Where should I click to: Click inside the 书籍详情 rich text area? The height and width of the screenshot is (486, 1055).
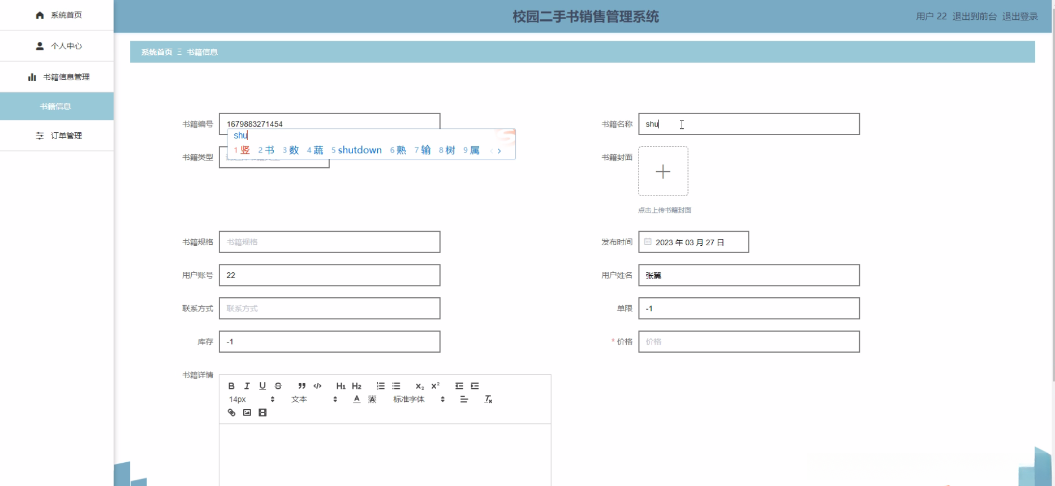tap(385, 455)
